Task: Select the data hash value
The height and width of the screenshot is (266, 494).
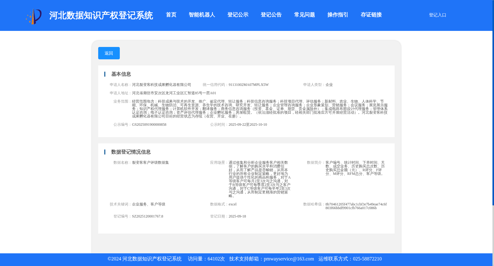Action: tap(356, 206)
